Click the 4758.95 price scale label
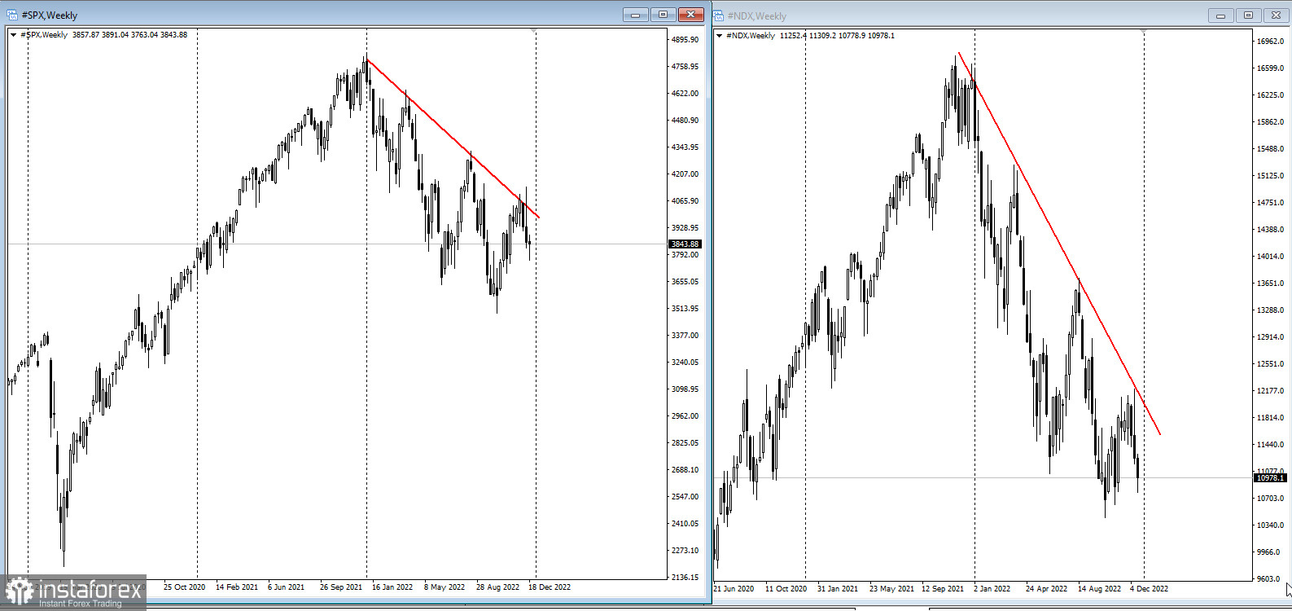1292x611 pixels. click(x=685, y=67)
